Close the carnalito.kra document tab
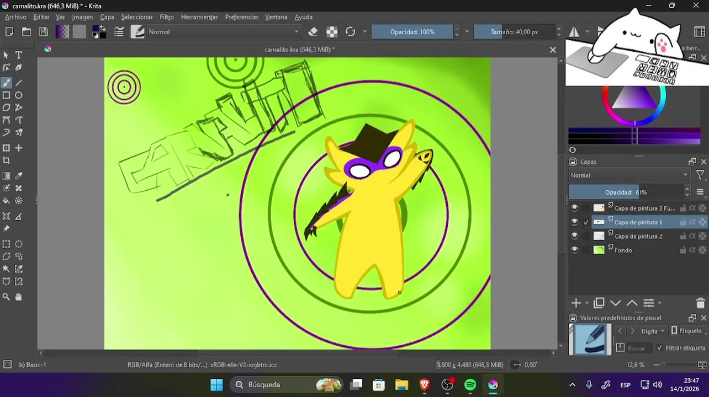The image size is (709, 397). click(553, 50)
